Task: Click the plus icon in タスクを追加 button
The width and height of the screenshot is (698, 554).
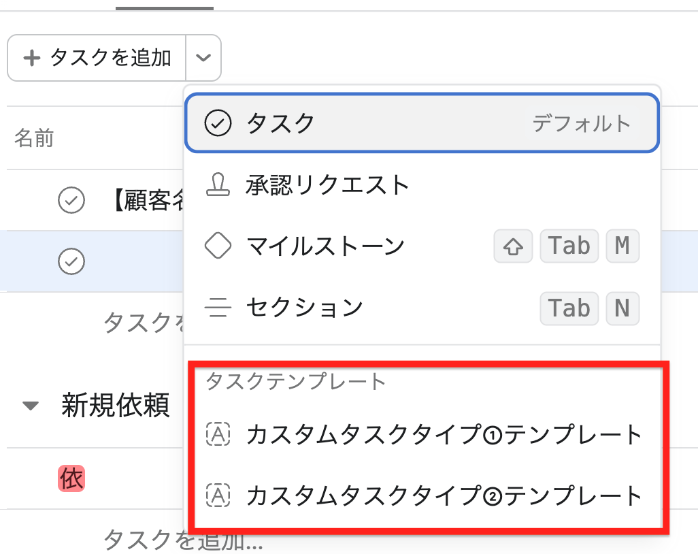Action: click(31, 58)
